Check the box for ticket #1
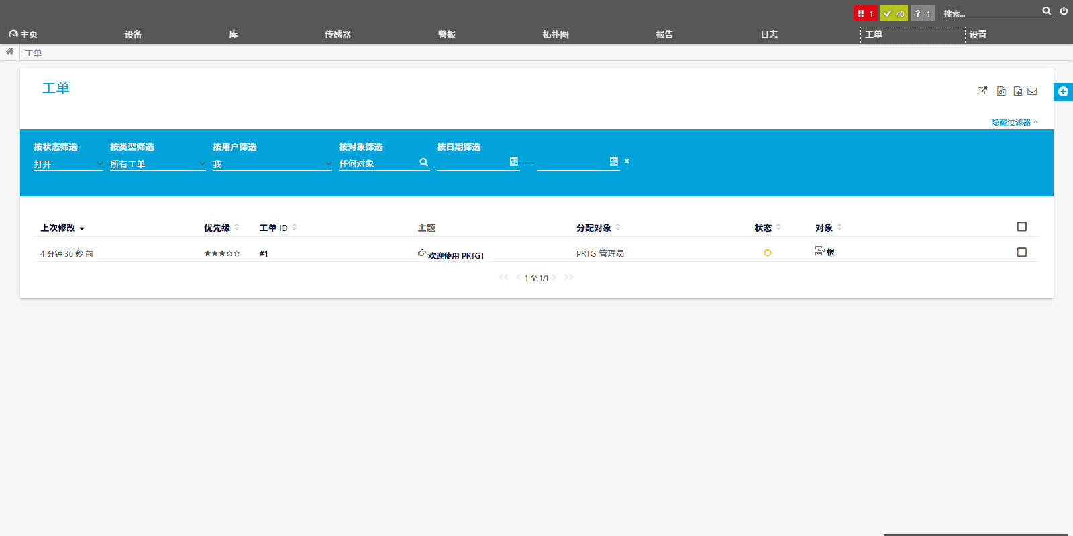The width and height of the screenshot is (1073, 536). [1021, 252]
